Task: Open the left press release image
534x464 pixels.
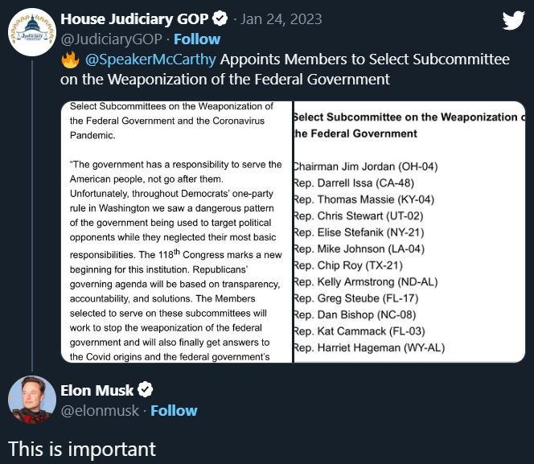Action: point(176,232)
